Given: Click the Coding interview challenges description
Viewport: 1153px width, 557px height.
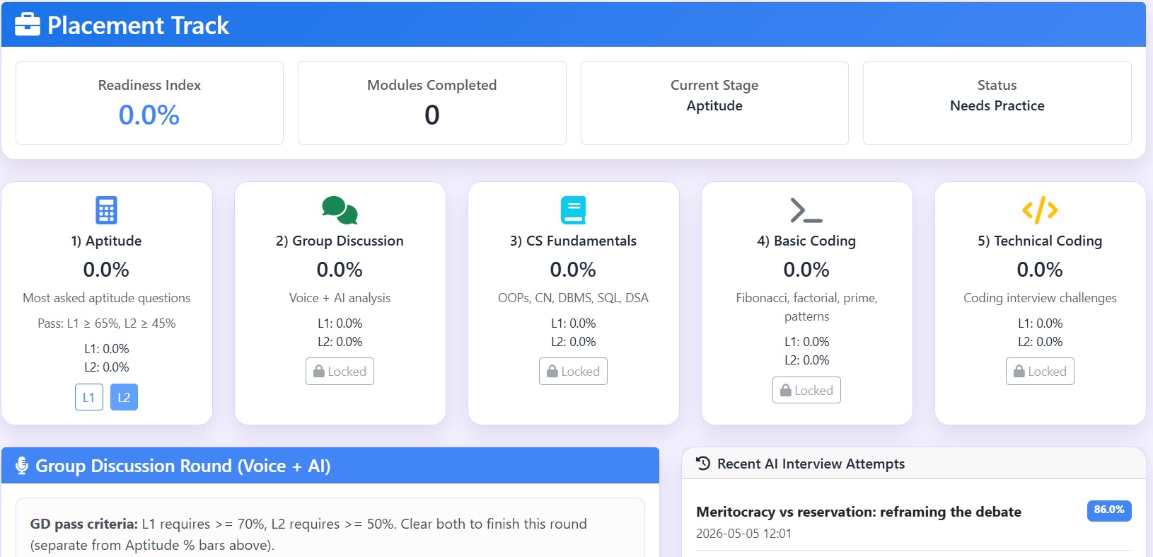Looking at the screenshot, I should pyautogui.click(x=1040, y=298).
